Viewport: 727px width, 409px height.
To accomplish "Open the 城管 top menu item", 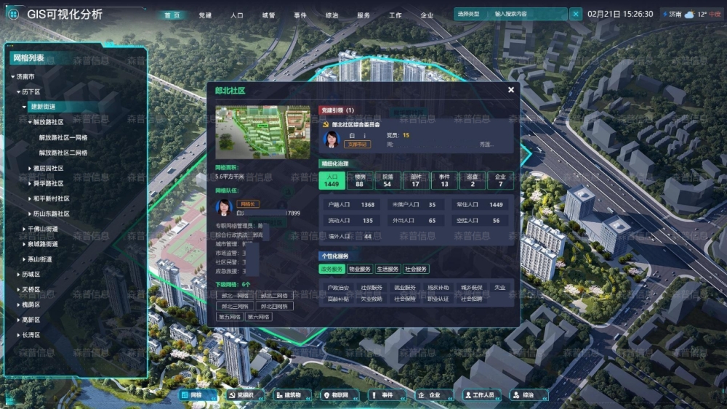I will (268, 15).
